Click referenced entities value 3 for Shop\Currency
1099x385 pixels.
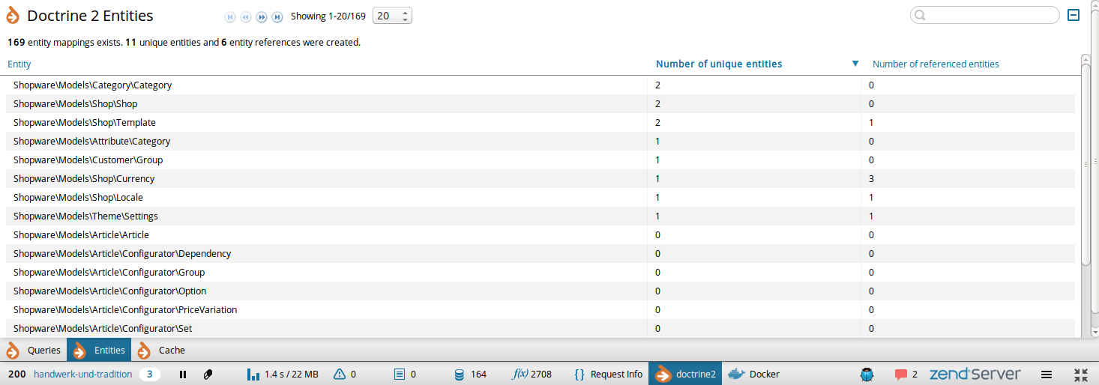click(x=871, y=179)
